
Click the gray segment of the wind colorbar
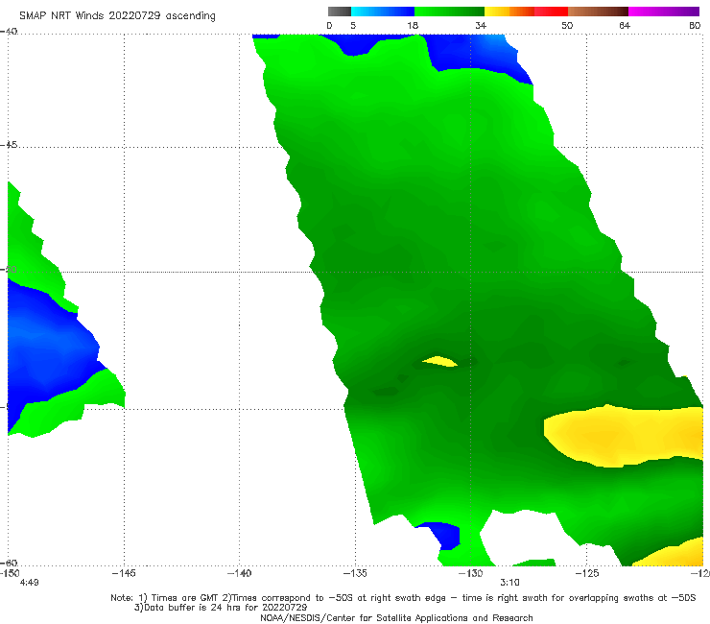(x=339, y=12)
